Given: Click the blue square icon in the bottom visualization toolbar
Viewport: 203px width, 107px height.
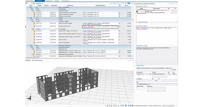Looking at the screenshot, I should (126, 106).
